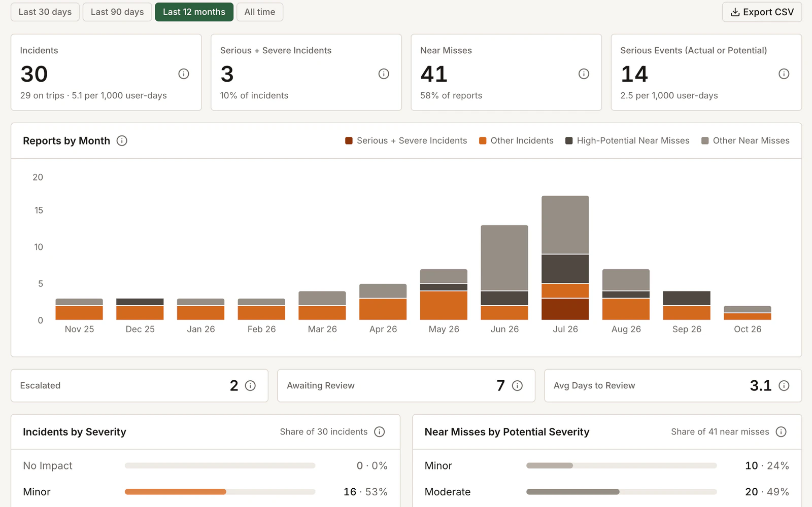The width and height of the screenshot is (812, 507).
Task: Click the "10 · 24%" Minor near misses value
Action: tap(767, 465)
